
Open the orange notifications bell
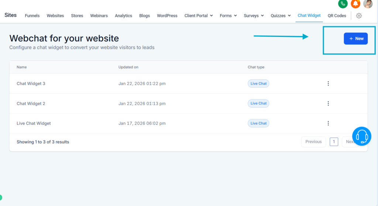point(355,4)
